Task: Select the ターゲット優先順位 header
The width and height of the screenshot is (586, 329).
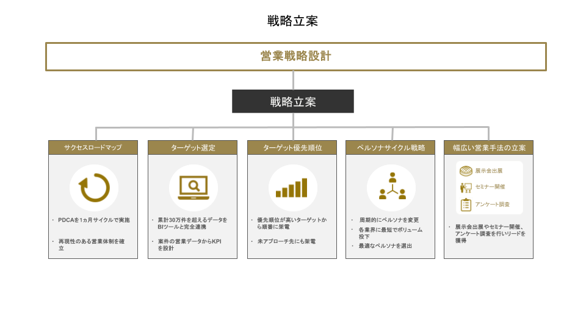Action: [292, 147]
